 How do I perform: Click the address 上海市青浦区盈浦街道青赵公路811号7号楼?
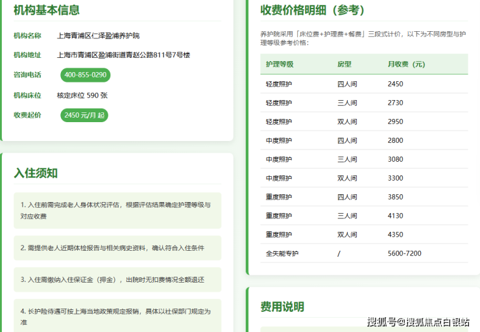pyautogui.click(x=123, y=55)
